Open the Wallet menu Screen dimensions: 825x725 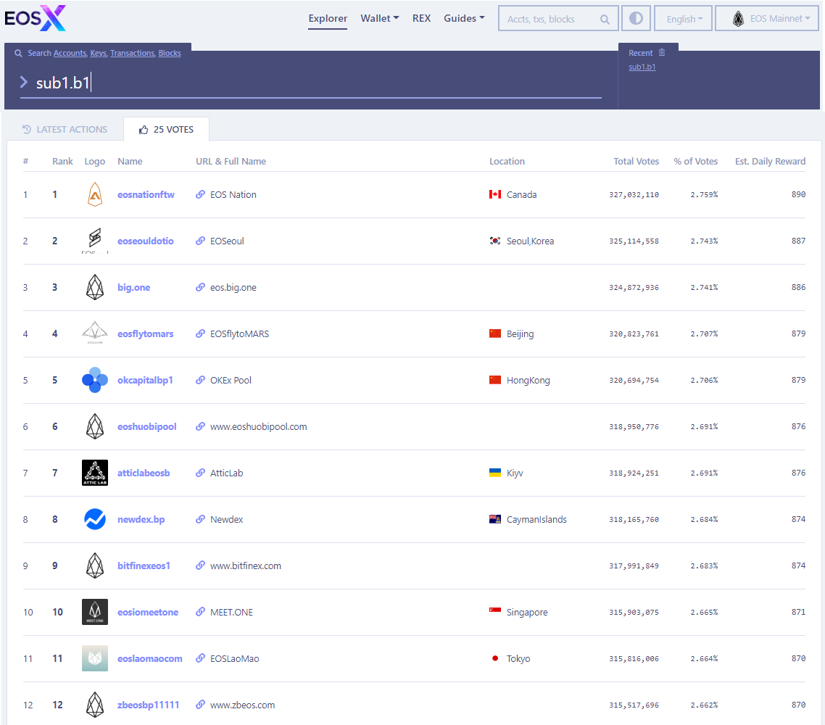click(x=379, y=18)
